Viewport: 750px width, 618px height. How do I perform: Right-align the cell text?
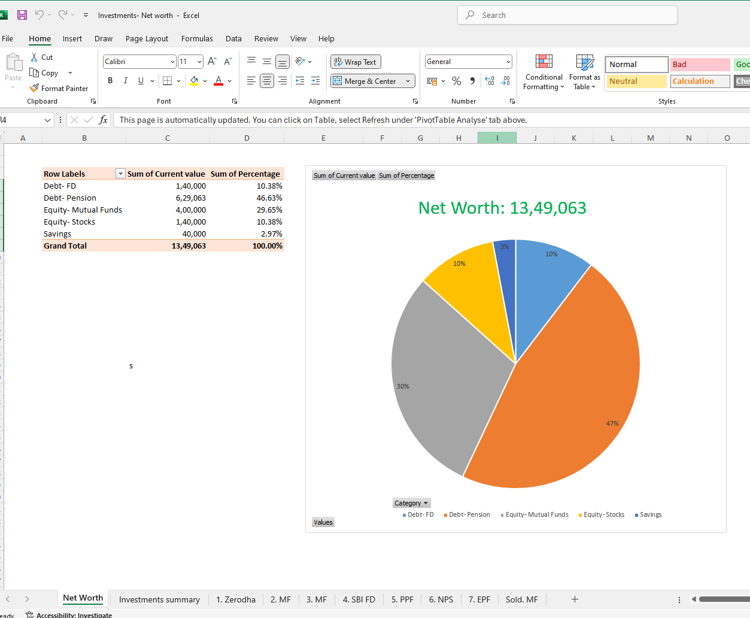pos(283,81)
